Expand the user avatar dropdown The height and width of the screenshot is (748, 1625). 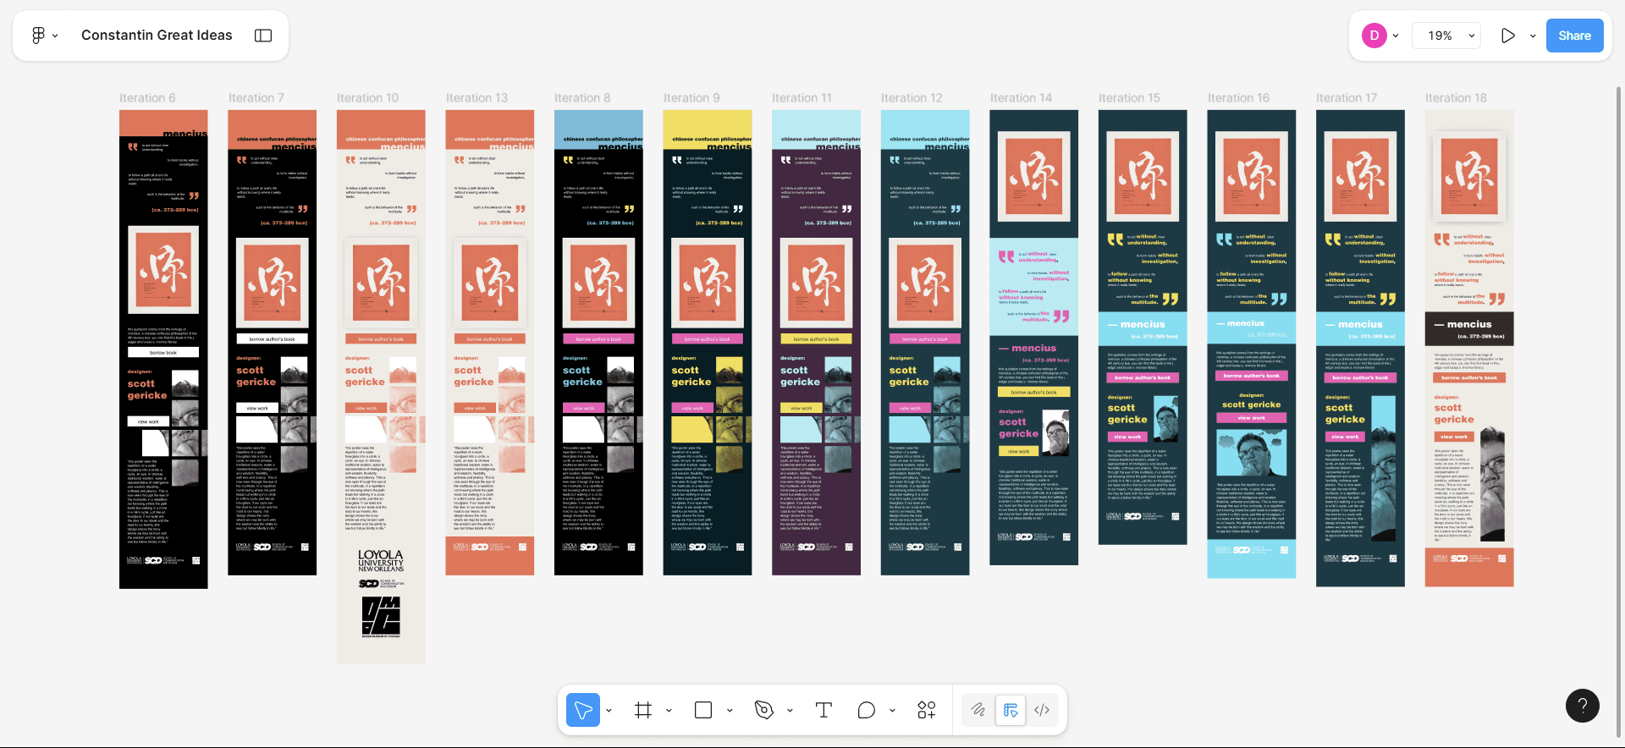point(1396,36)
